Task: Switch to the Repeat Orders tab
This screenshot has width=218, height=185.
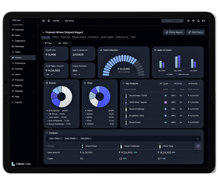Action: [x=79, y=37]
